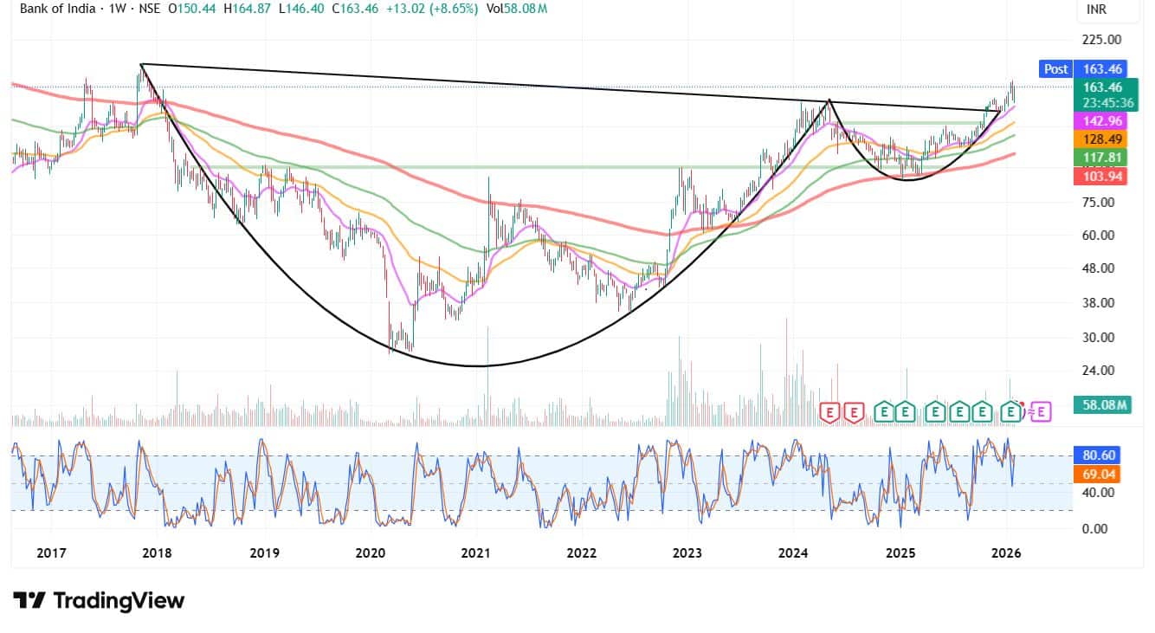Open the TradingView logo link

99,600
